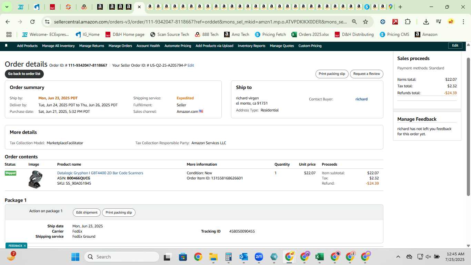Switch to the D&H red tab
The width and height of the screenshot is (471, 265).
coord(52,7)
